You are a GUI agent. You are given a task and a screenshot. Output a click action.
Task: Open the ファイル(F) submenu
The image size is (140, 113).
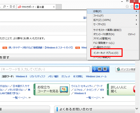(113, 16)
